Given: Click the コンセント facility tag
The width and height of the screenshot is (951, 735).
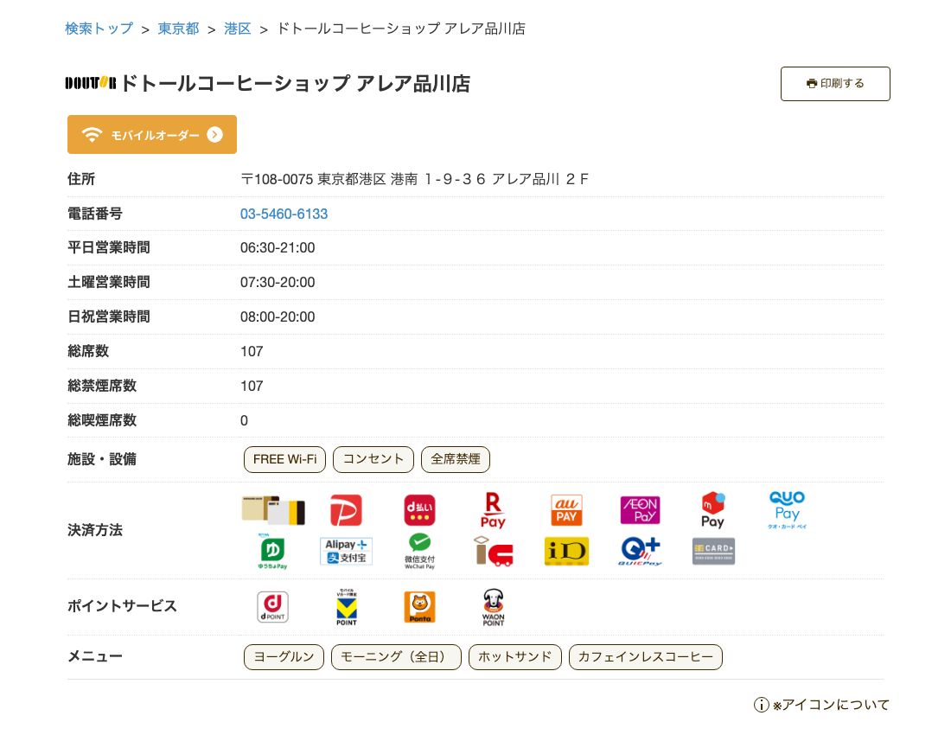Looking at the screenshot, I should pos(373,459).
